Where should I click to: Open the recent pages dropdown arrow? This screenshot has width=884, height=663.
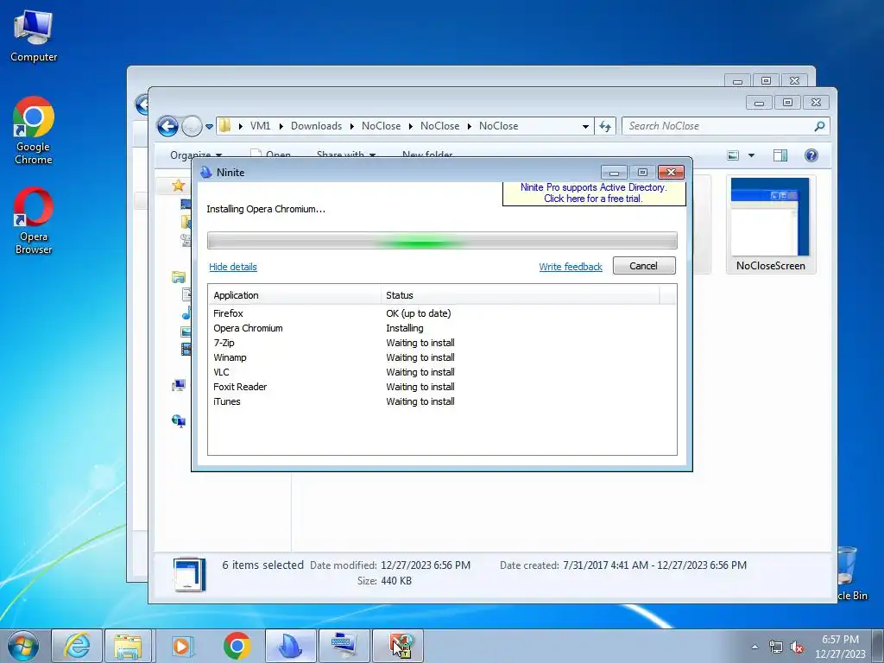point(209,127)
